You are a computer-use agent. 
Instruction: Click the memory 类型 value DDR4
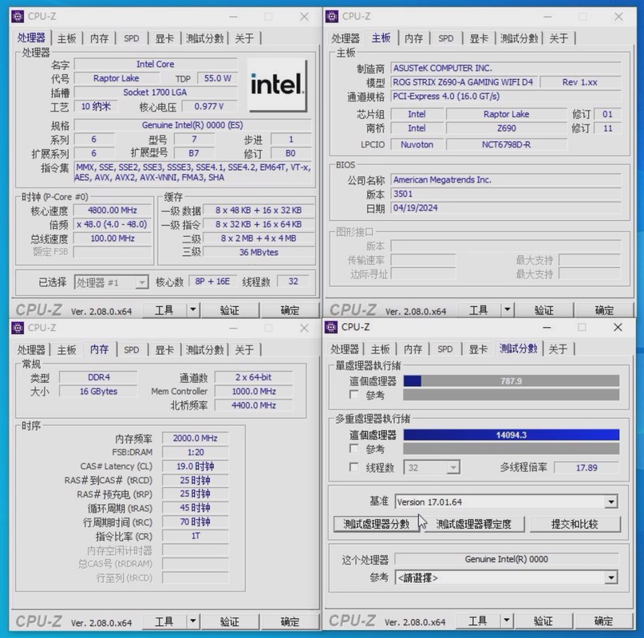[99, 377]
